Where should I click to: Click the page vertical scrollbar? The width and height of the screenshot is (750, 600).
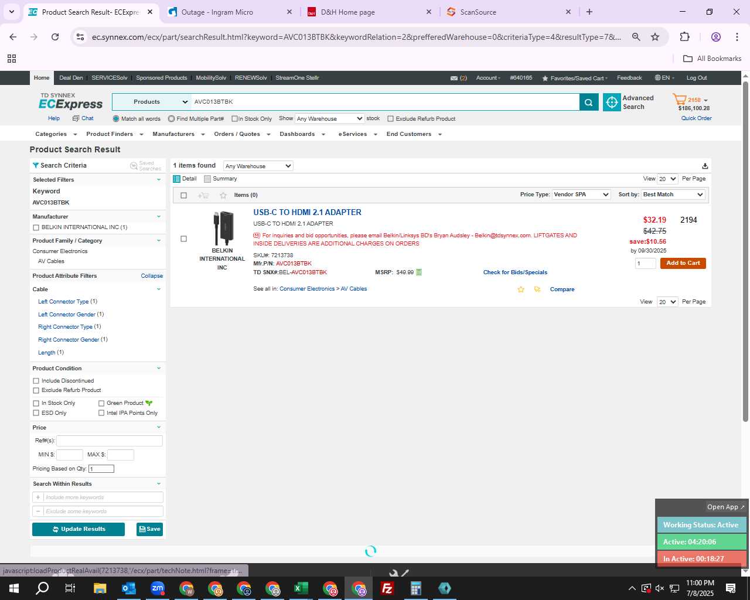[745, 252]
